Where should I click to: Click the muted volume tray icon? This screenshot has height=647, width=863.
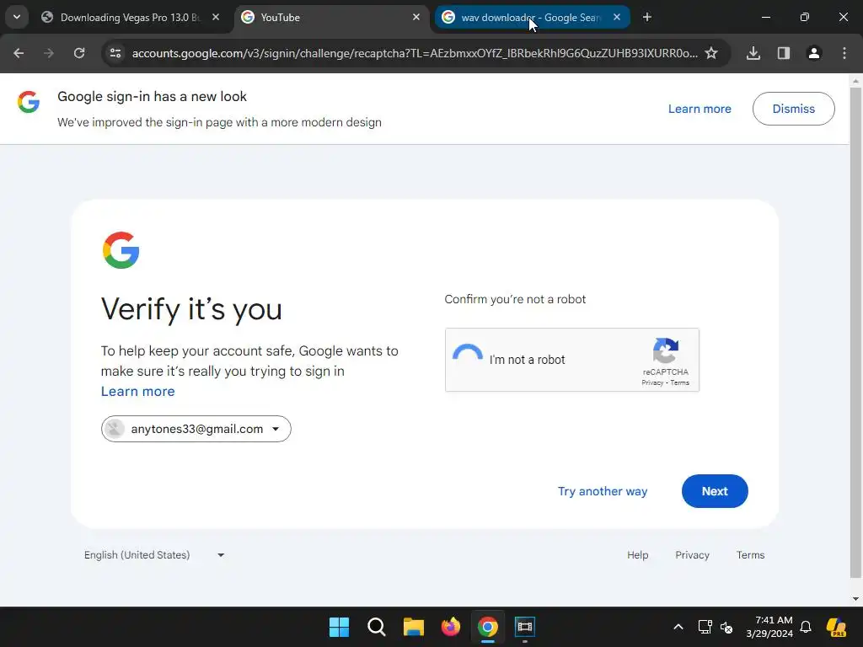pyautogui.click(x=726, y=627)
